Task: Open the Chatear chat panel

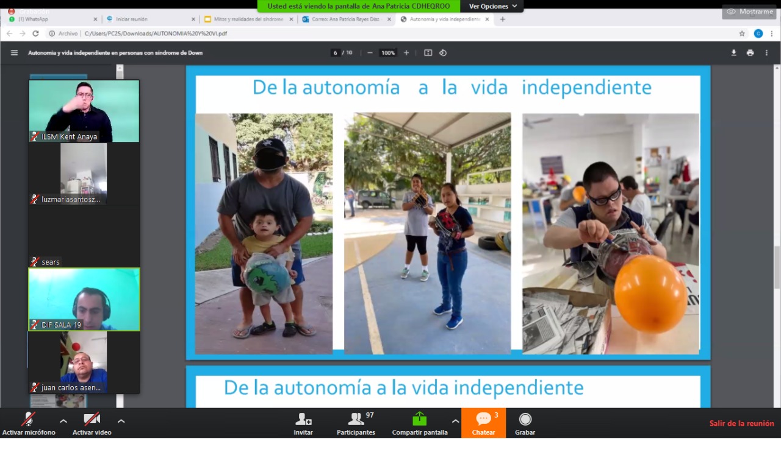Action: [483, 420]
